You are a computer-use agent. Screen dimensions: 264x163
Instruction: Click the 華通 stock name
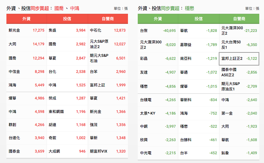pos(184,73)
